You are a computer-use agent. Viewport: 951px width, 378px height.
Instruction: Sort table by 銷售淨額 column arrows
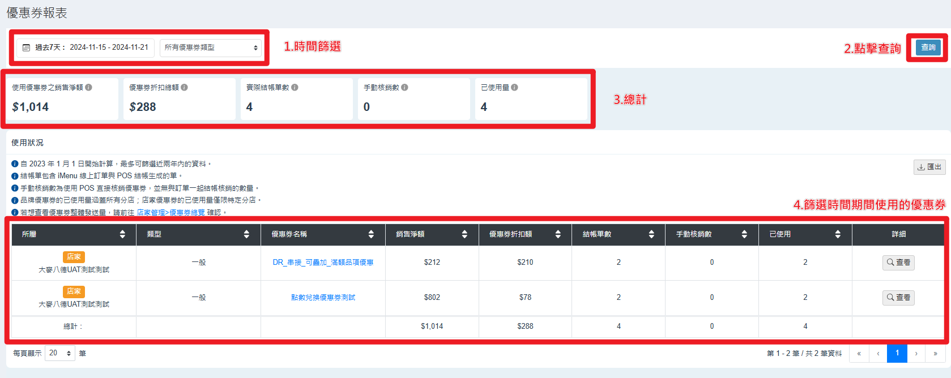(464, 234)
